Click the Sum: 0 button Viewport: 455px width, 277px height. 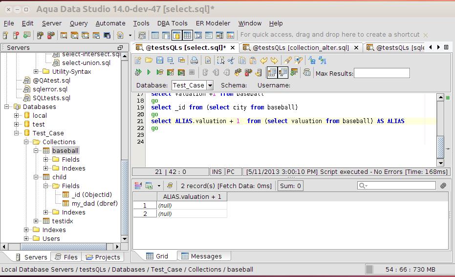[x=290, y=186]
